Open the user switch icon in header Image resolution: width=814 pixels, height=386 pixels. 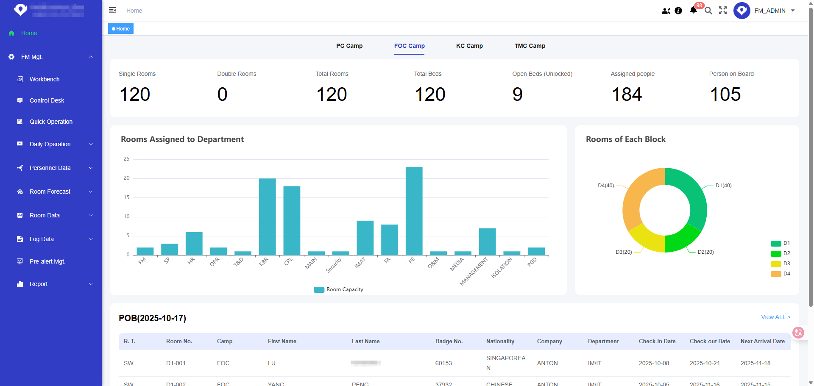pyautogui.click(x=666, y=11)
